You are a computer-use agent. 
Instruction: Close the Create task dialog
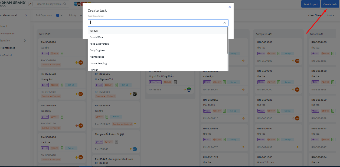(230, 7)
